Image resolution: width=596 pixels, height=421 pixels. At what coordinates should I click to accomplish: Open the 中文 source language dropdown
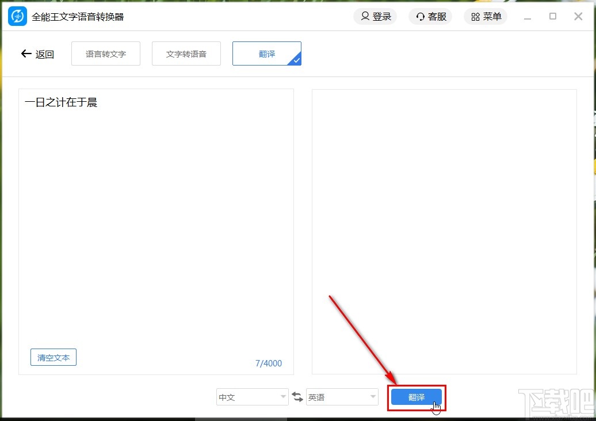[x=251, y=397]
